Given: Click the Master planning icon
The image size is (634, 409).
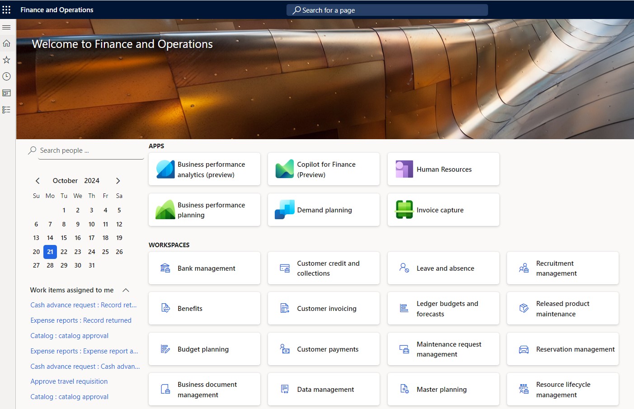Looking at the screenshot, I should tap(404, 389).
